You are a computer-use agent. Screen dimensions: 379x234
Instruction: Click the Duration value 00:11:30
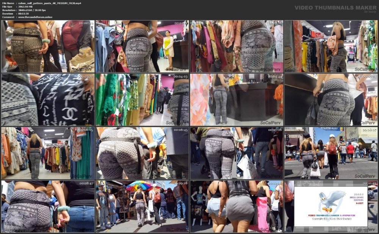click(23, 14)
